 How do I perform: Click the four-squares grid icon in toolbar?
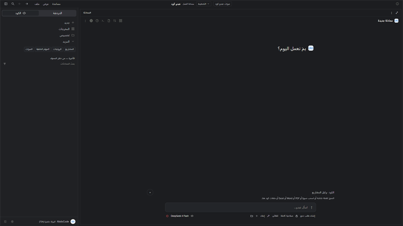(x=120, y=21)
